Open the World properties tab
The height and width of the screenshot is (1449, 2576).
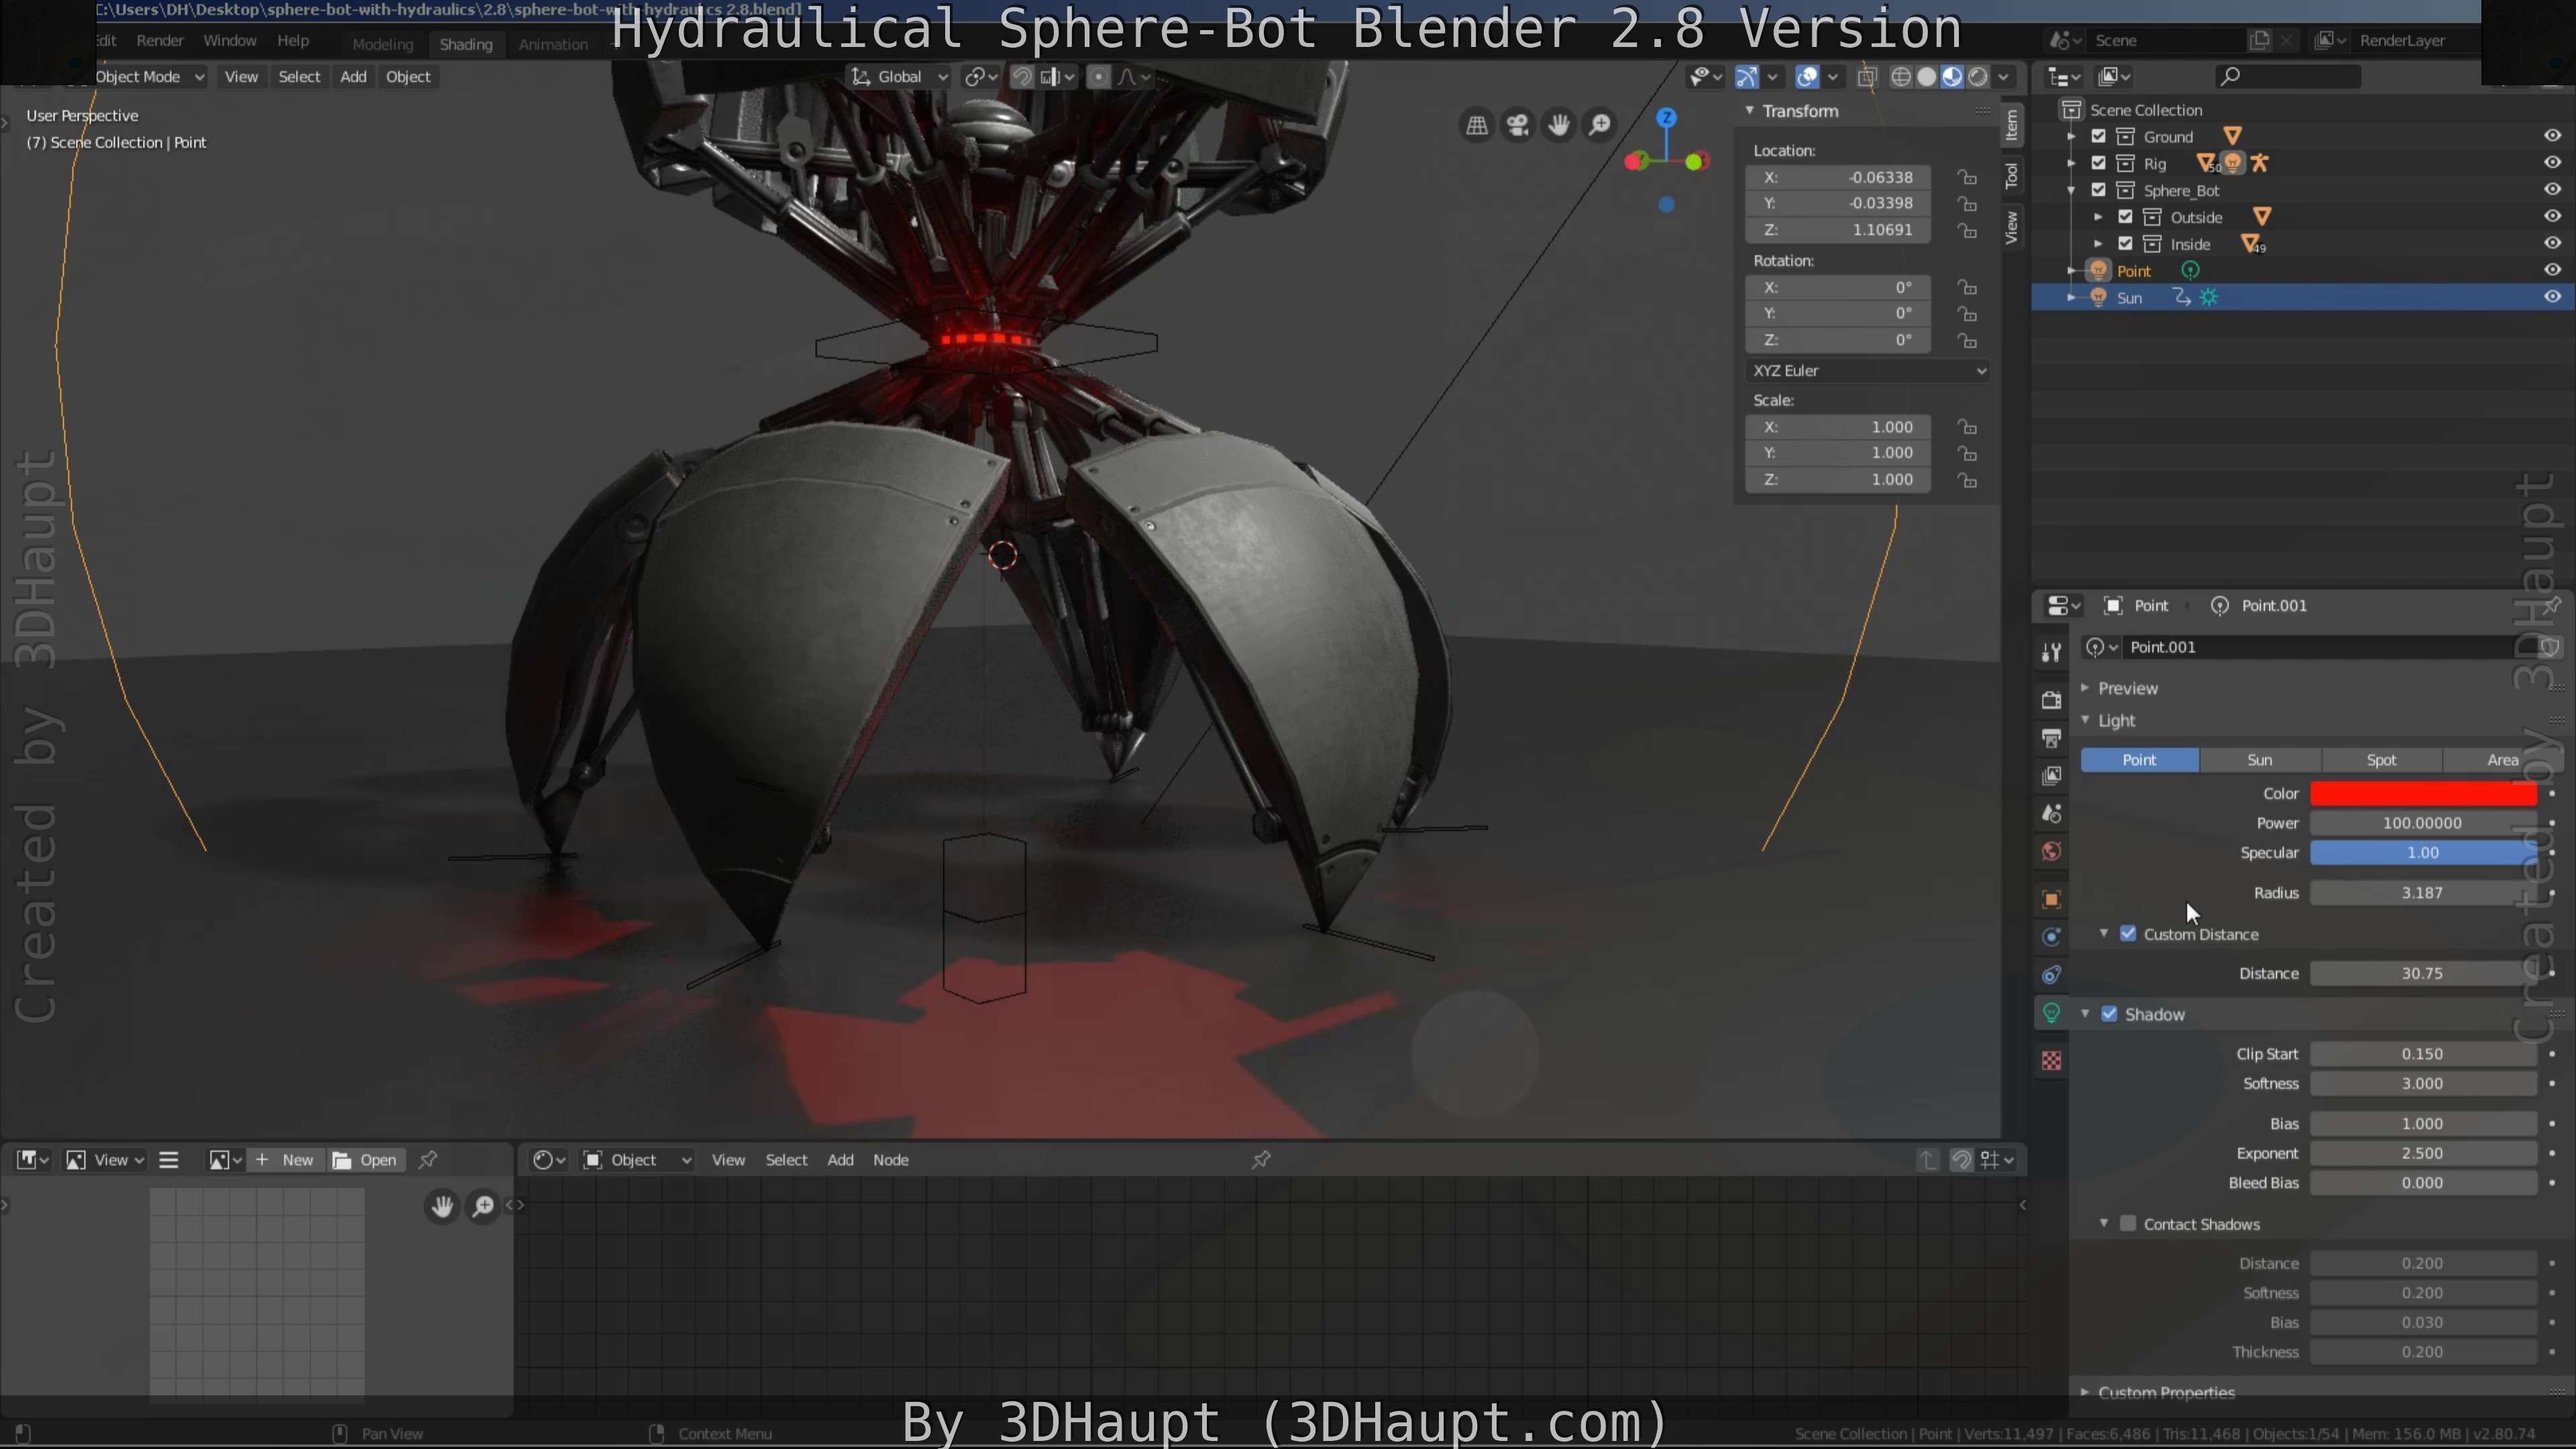2051,852
